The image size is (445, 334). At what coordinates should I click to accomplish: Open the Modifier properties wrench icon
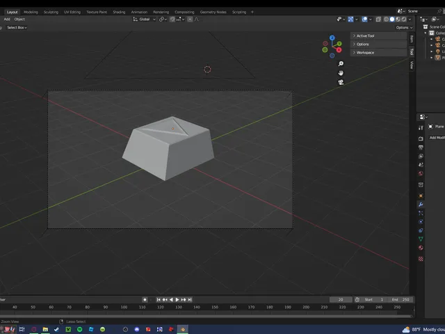[x=421, y=205]
